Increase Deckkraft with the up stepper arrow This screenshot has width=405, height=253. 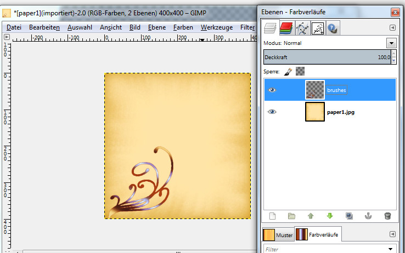coord(394,53)
